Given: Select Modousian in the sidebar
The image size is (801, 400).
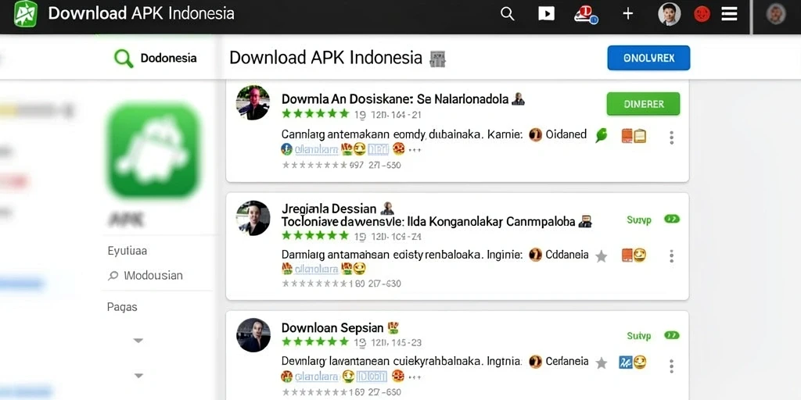Looking at the screenshot, I should [x=153, y=276].
